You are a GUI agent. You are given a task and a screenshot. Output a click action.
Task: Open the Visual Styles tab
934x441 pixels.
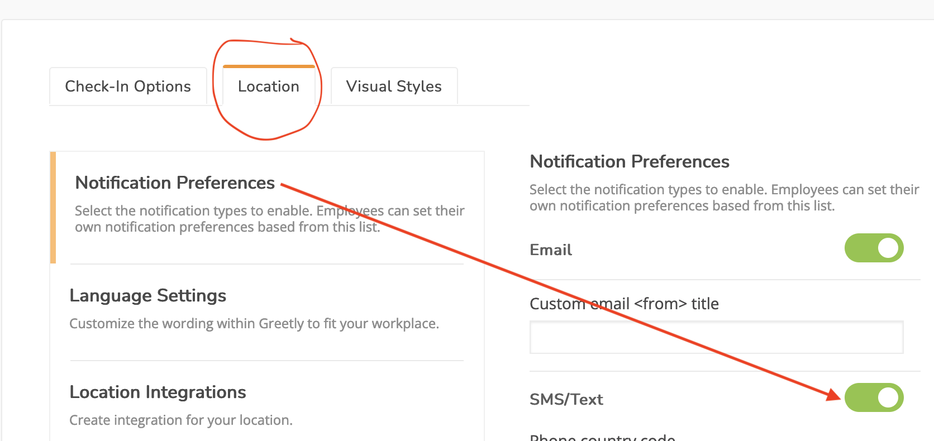[394, 87]
